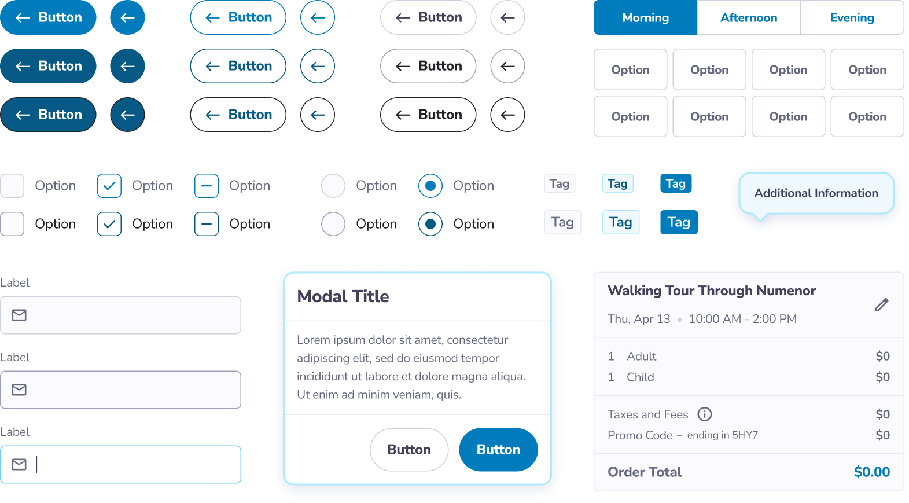Image resolution: width=909 pixels, height=503 pixels.
Task: Toggle the top indeterminate Option checkbox
Action: pos(207,186)
